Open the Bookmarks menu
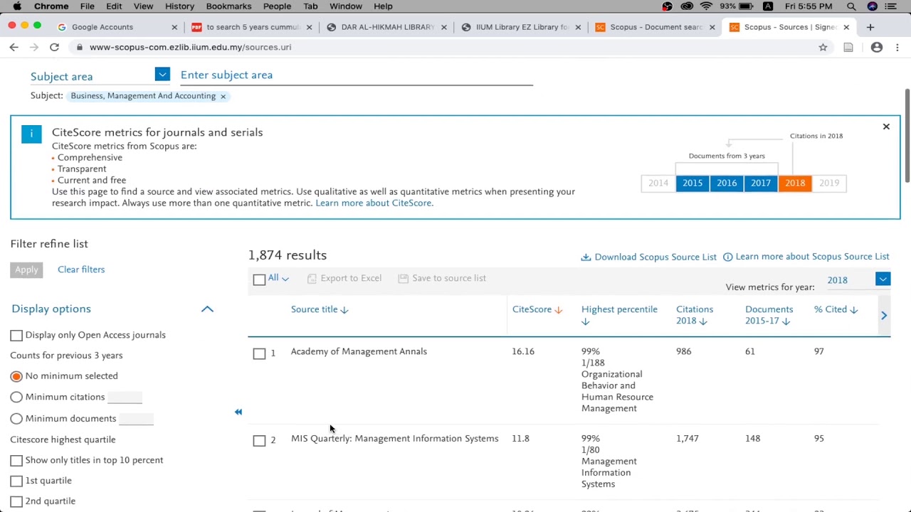The image size is (911, 512). [x=228, y=6]
